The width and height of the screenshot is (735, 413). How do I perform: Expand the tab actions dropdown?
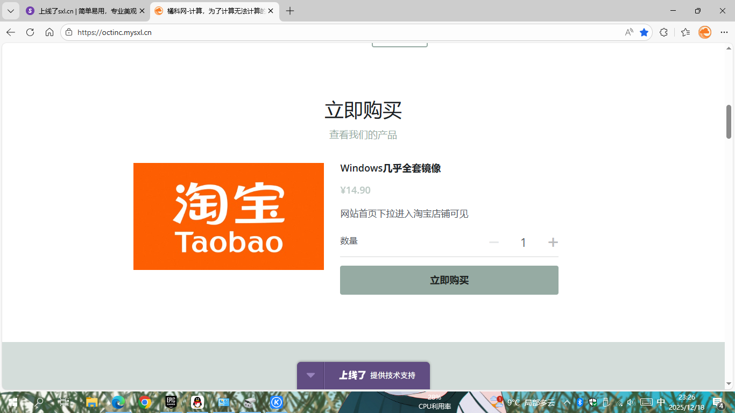(10, 11)
